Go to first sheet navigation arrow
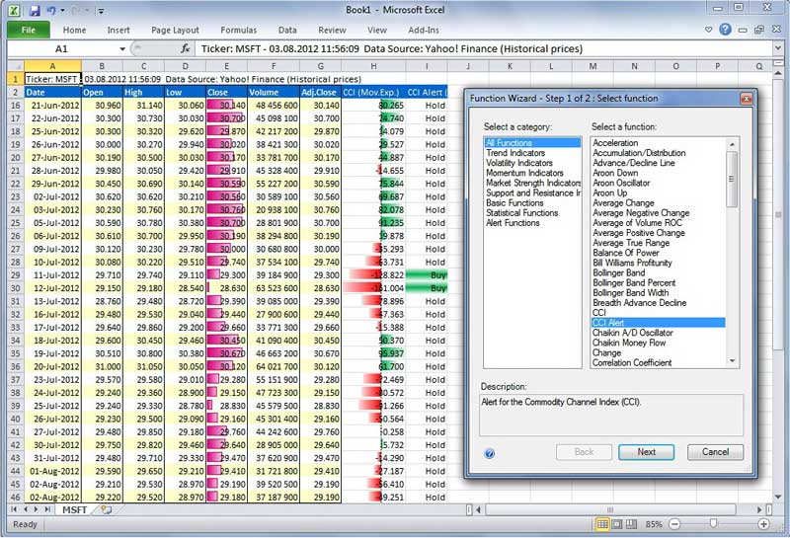Image resolution: width=790 pixels, height=538 pixels. click(14, 509)
